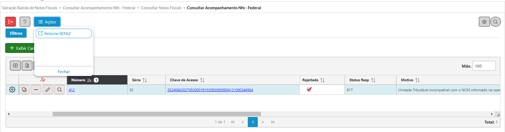The image size is (505, 132).
Task: Open nota fiscal number 412 link
Action: point(71,90)
